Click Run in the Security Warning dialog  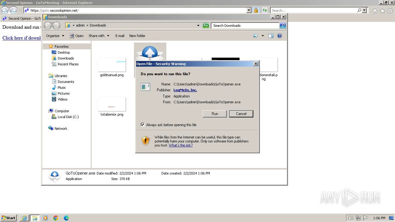click(215, 114)
